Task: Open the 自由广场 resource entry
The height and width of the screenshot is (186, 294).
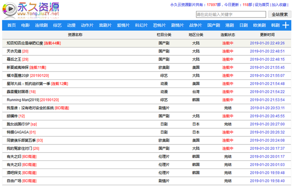Action: (x=14, y=181)
